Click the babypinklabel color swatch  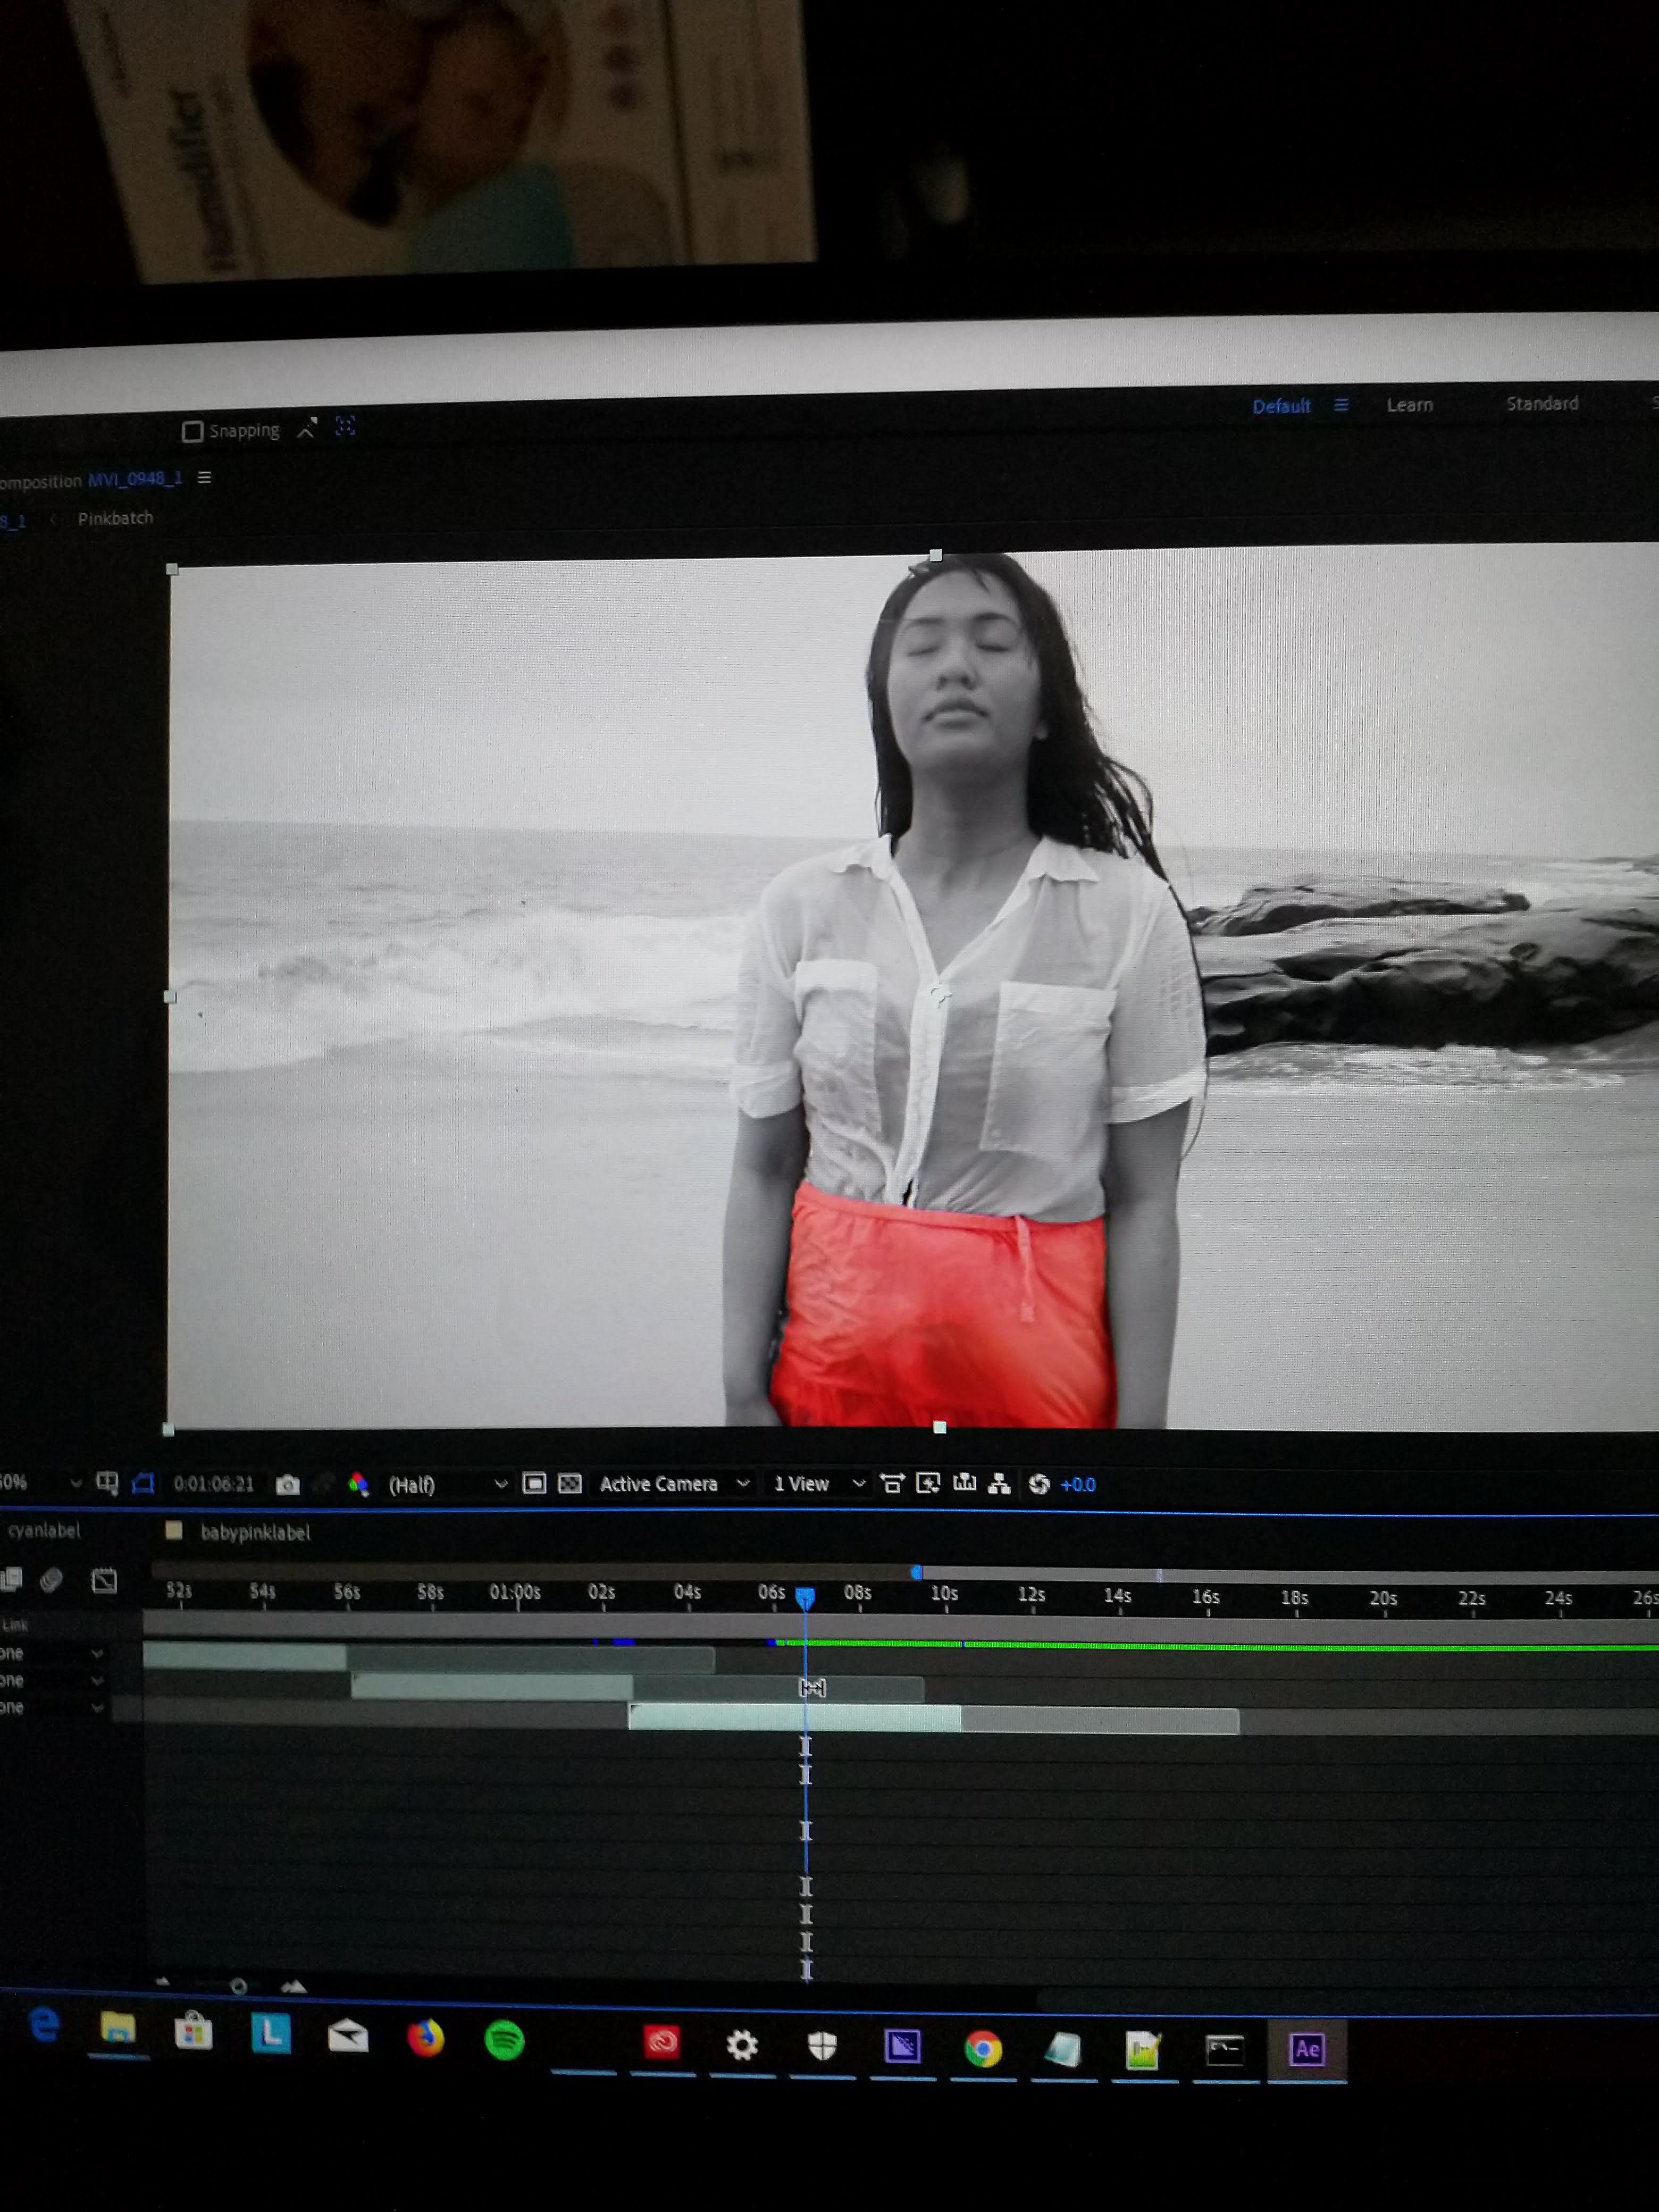point(174,1530)
